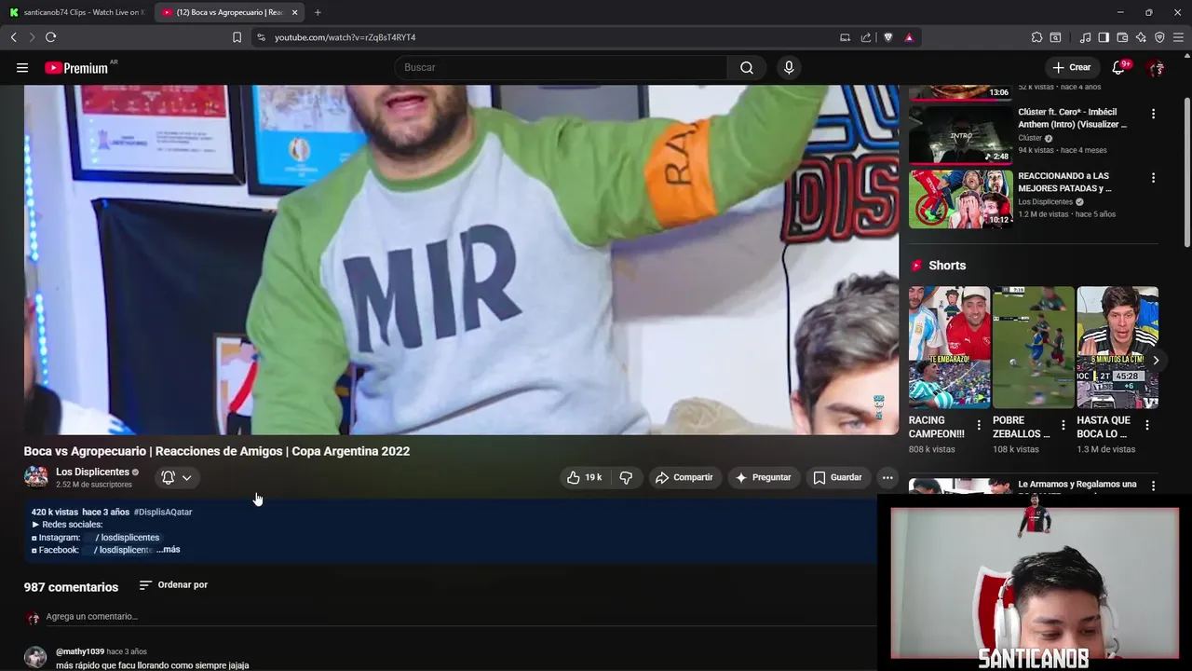
Task: Click the Crear create button
Action: [x=1071, y=67]
